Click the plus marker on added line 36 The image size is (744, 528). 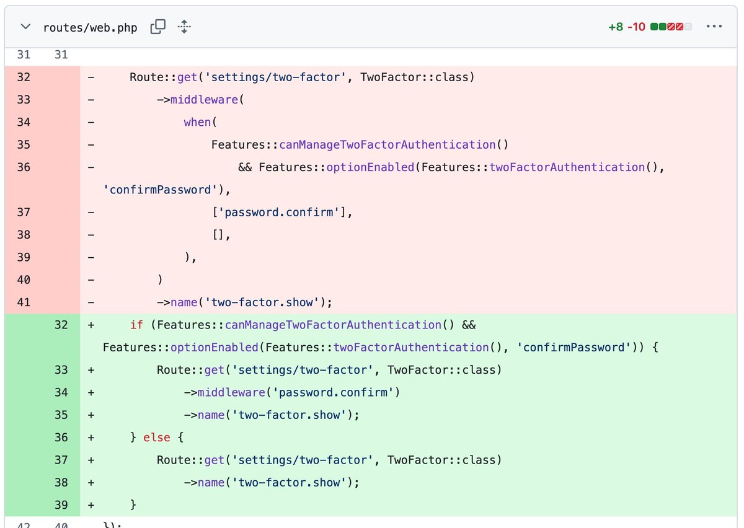coord(91,437)
